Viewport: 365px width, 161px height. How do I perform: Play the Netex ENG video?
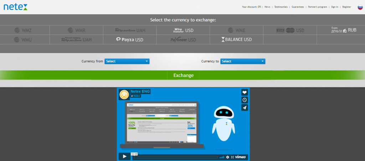tap(124, 157)
